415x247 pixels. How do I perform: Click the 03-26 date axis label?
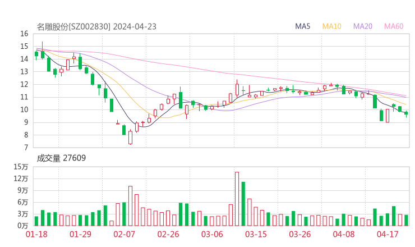coord(300,234)
